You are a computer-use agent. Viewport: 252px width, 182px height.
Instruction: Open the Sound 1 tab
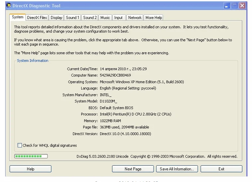pyautogui.click(x=73, y=18)
